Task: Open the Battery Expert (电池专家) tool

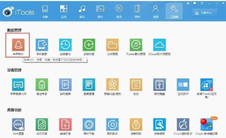Action: point(42,85)
